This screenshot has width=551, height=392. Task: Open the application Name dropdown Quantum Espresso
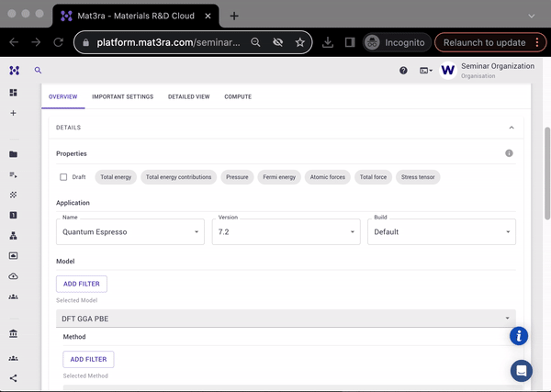130,232
